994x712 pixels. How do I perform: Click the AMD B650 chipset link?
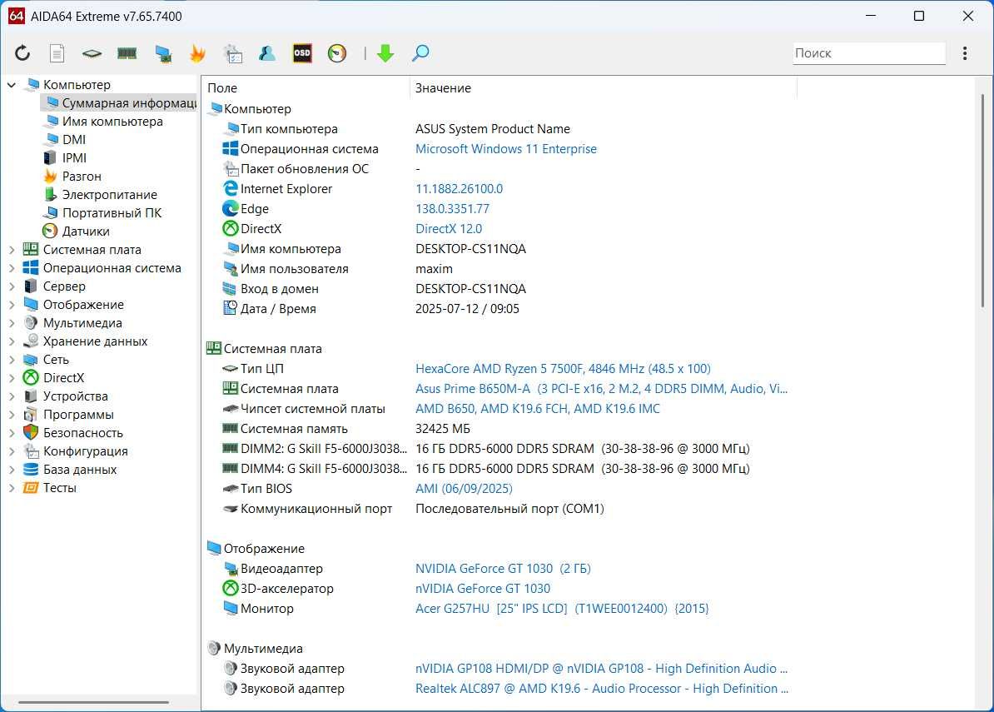538,409
